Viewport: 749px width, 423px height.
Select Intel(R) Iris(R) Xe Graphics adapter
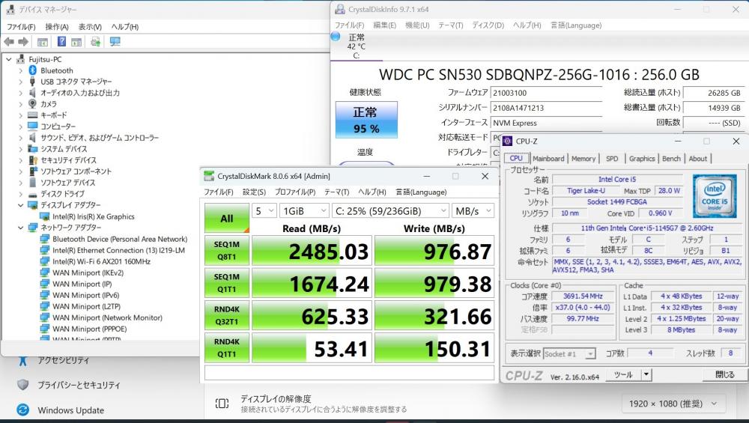[94, 217]
